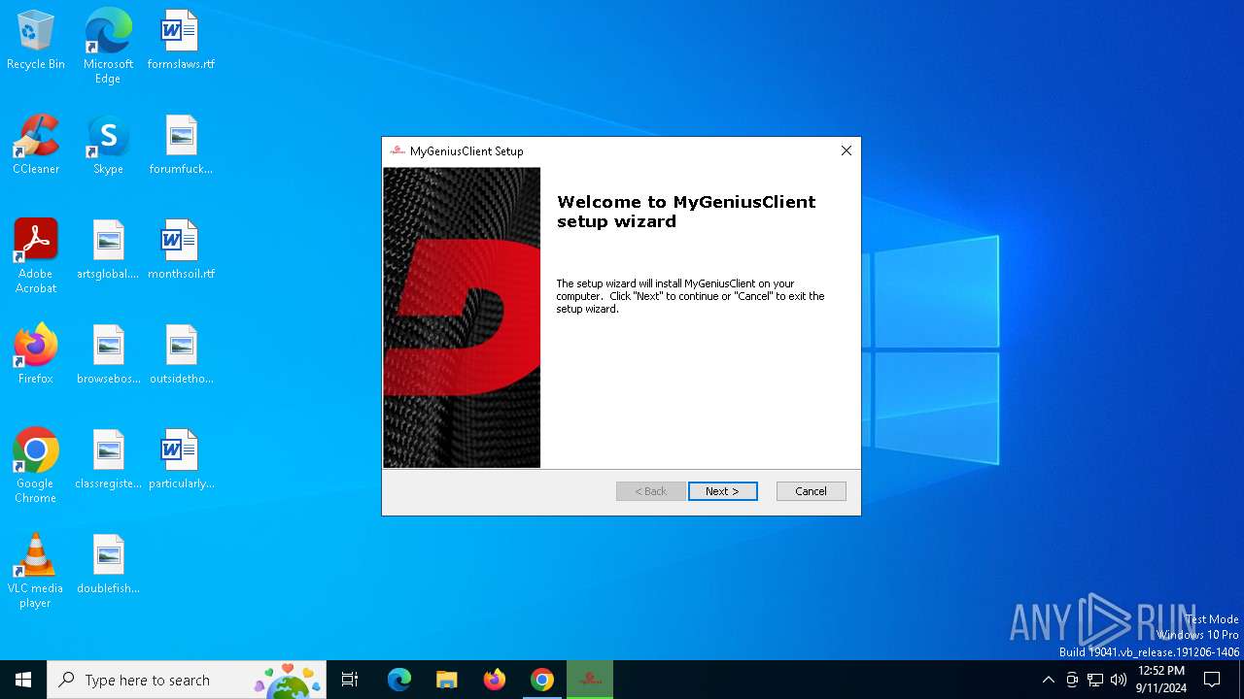Select the doublefish... desktop image file
The image size is (1244, 699).
[108, 564]
